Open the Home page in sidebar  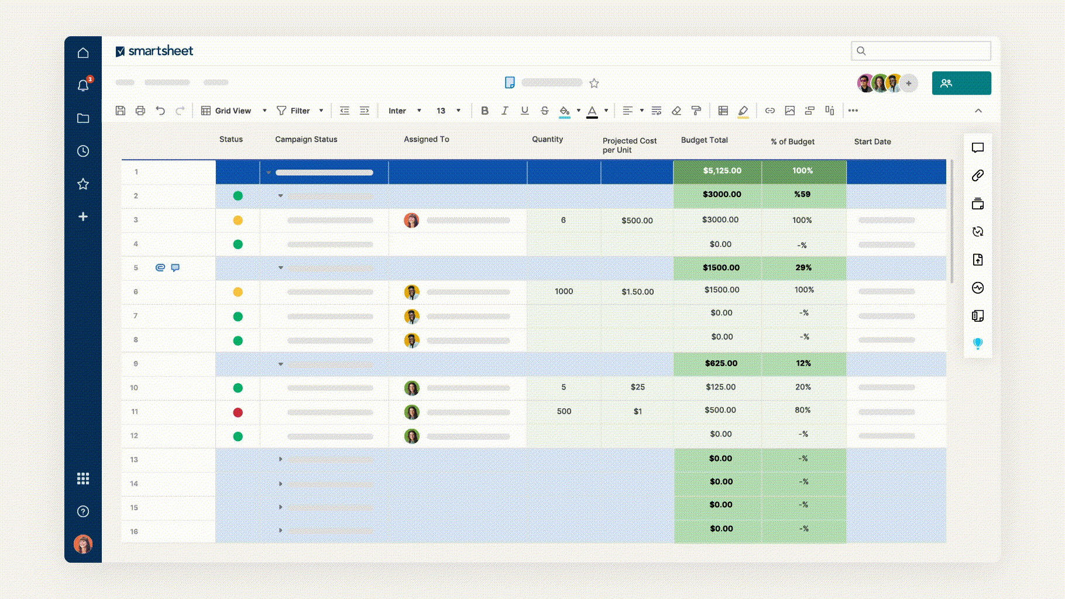(x=83, y=53)
